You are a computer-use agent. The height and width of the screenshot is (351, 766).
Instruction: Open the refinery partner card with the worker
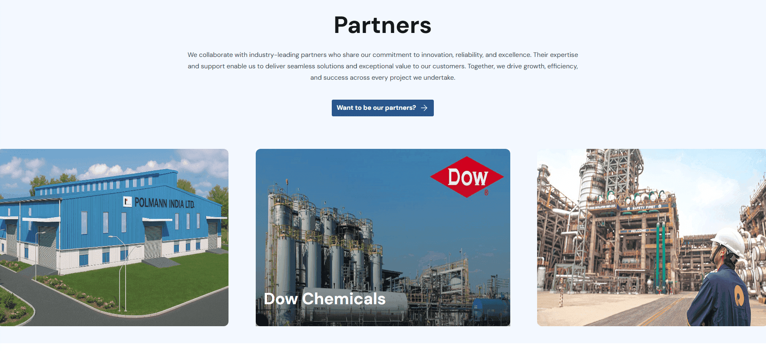(651, 238)
